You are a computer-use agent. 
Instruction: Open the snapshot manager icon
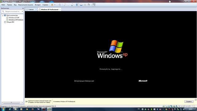(x=72, y=5)
